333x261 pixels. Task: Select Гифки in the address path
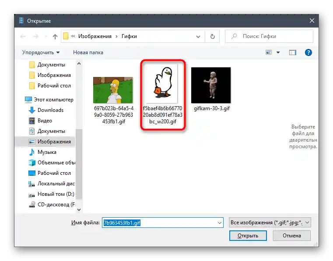129,36
